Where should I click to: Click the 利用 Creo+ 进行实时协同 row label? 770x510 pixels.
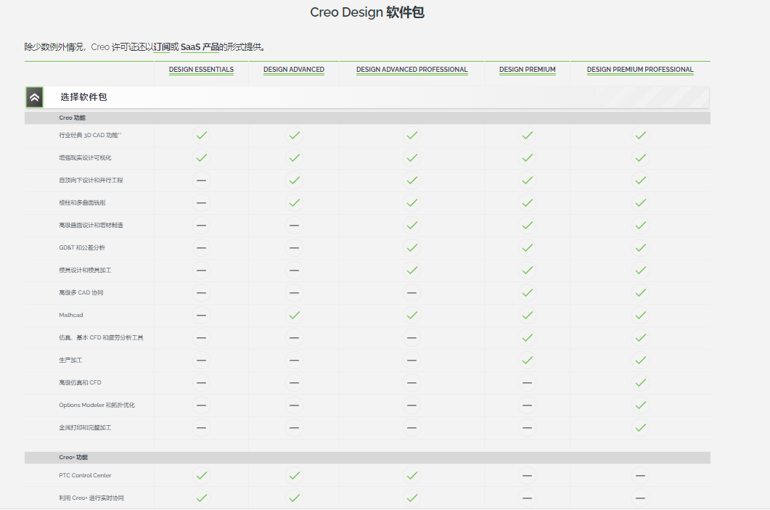point(91,498)
